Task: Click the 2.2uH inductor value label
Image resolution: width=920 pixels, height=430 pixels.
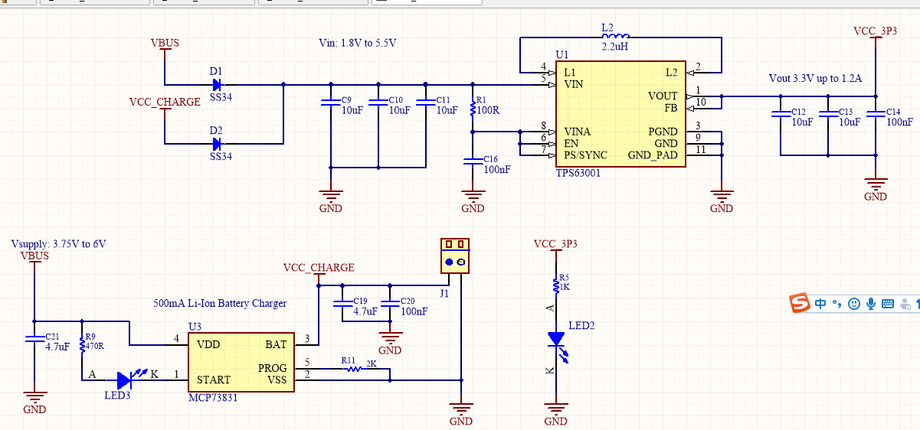Action: (615, 47)
